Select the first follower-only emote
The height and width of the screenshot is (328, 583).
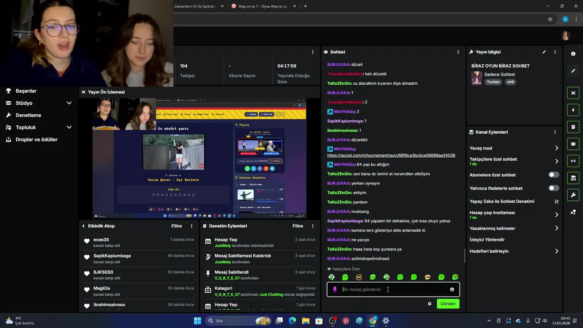click(332, 277)
